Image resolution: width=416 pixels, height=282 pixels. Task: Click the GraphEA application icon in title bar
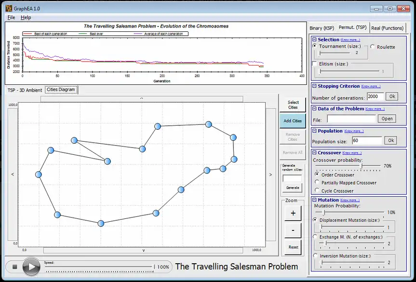pos(9,9)
